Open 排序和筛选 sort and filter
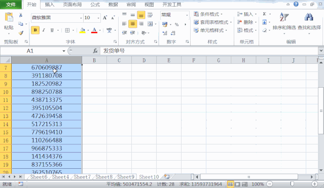Image resolution: width=324 pixels, height=188 pixels. (x=284, y=23)
